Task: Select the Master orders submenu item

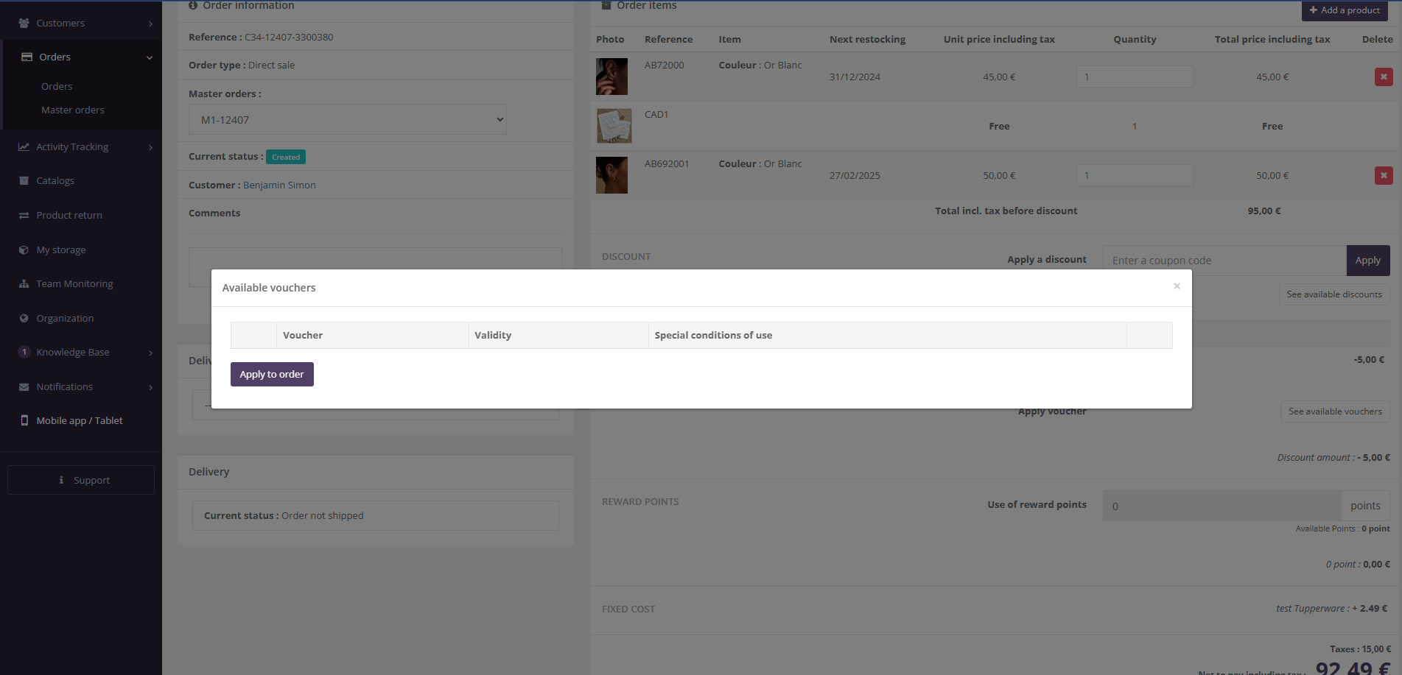Action: (73, 110)
